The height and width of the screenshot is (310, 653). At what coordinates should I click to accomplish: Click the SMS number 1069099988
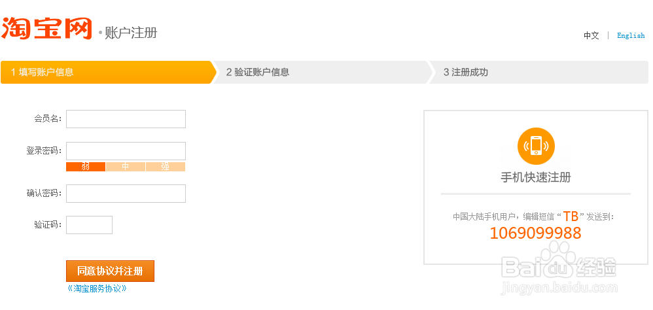(x=535, y=233)
